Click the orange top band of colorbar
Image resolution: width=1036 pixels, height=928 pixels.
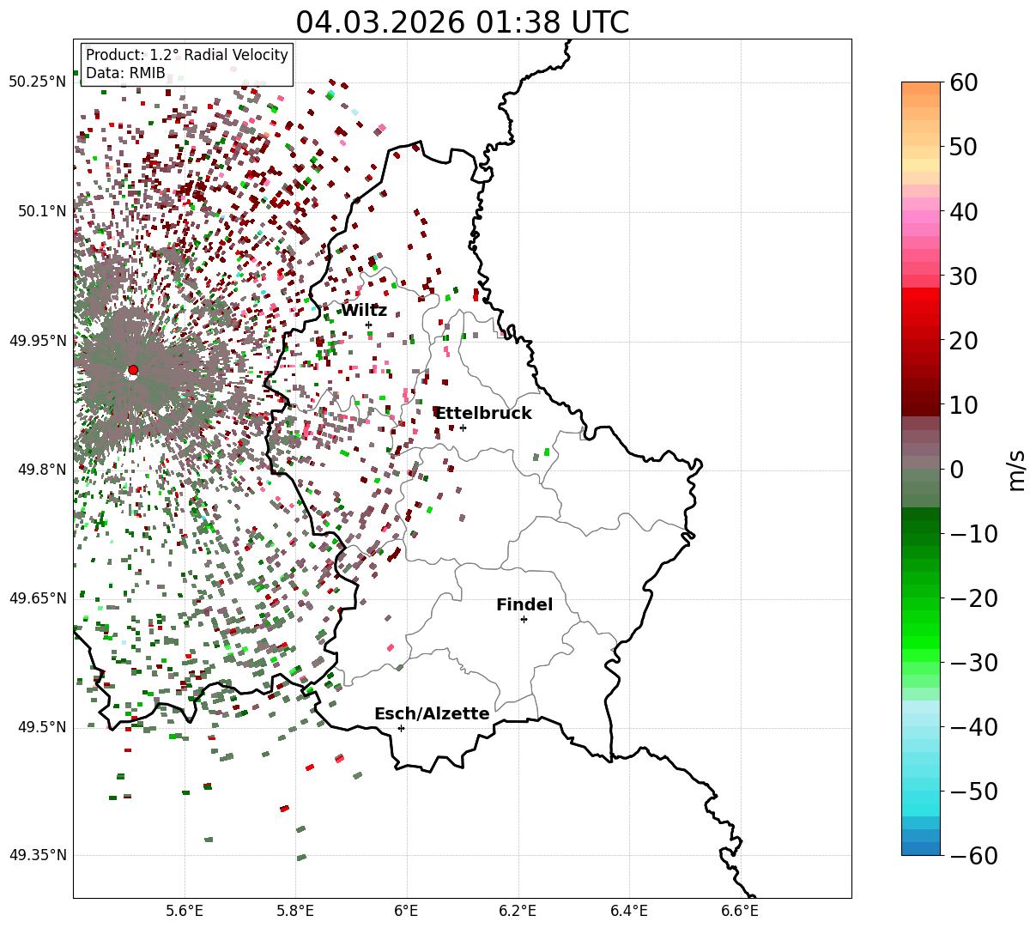(921, 88)
